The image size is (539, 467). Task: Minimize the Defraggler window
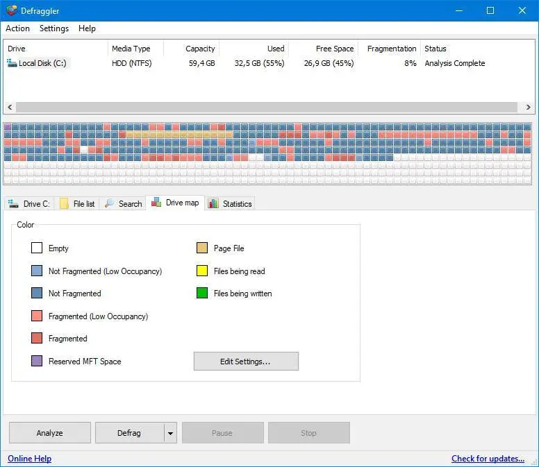459,10
